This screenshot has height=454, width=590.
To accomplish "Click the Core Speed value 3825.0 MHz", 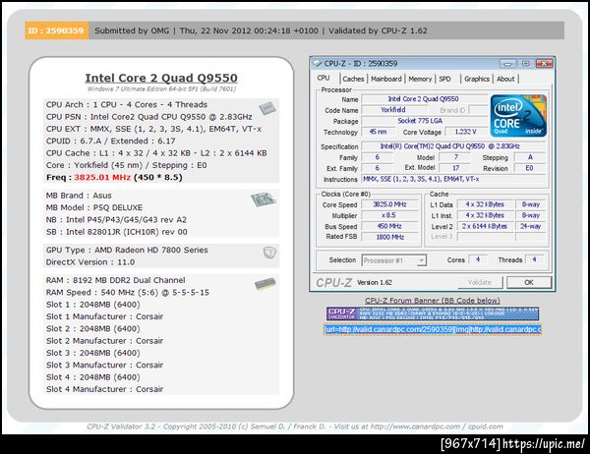I will tap(389, 204).
